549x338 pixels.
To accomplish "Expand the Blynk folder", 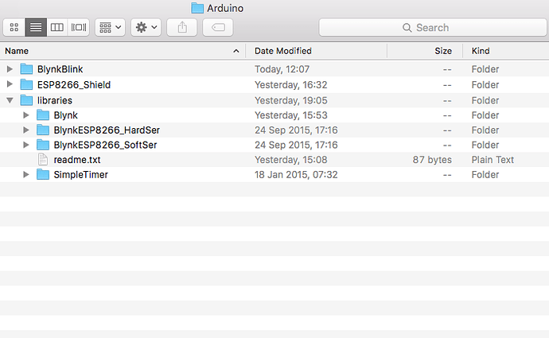I will click(x=26, y=115).
